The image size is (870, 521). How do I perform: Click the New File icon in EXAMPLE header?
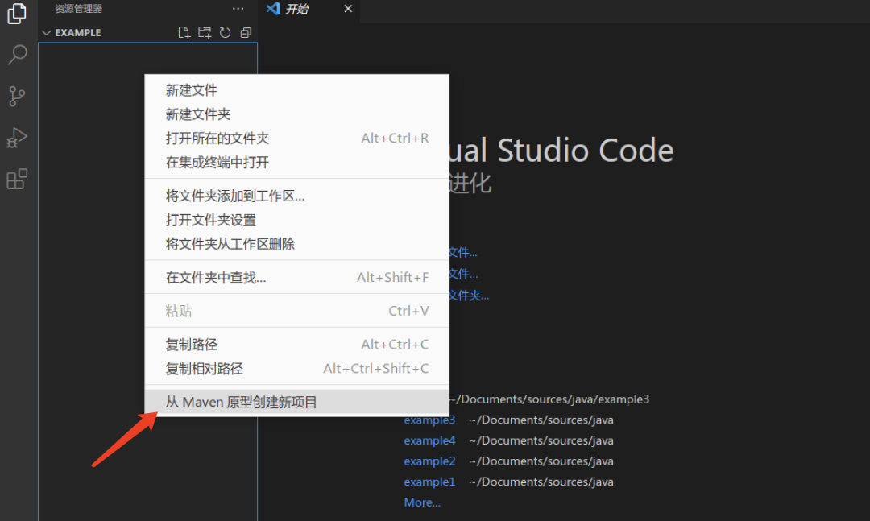click(184, 33)
